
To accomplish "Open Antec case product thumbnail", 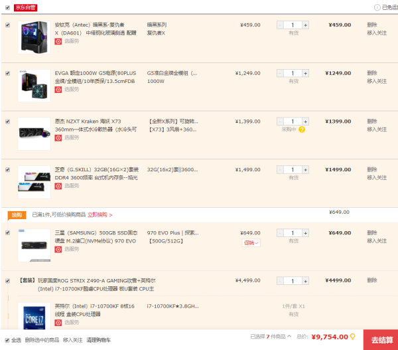I will [x=34, y=37].
